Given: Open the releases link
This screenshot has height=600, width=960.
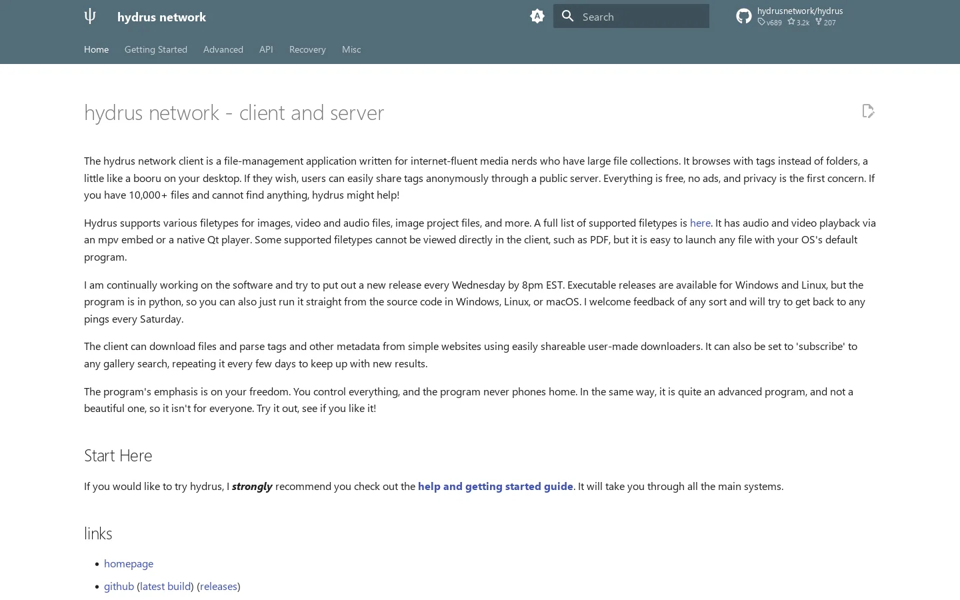Looking at the screenshot, I should [x=219, y=586].
